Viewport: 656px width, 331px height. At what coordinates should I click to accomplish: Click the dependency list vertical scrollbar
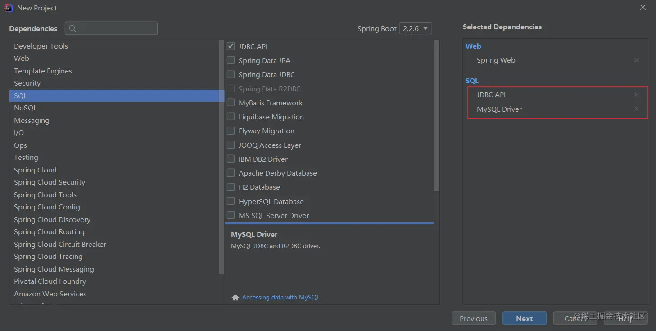click(x=436, y=115)
